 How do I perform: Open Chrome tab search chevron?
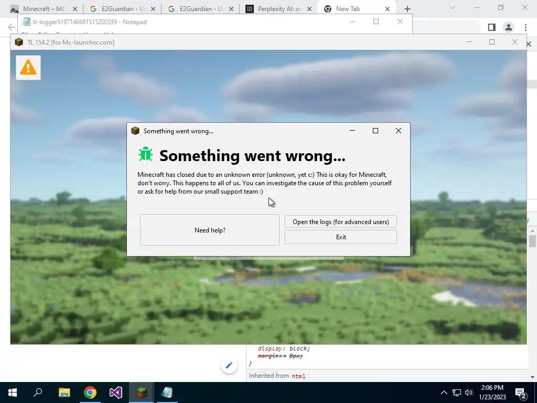coord(453,7)
